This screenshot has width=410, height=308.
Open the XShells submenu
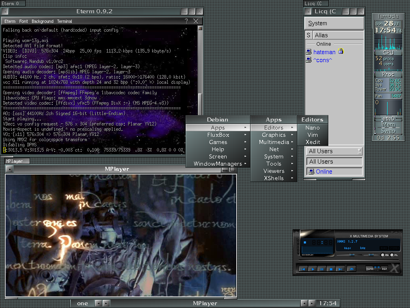(273, 178)
